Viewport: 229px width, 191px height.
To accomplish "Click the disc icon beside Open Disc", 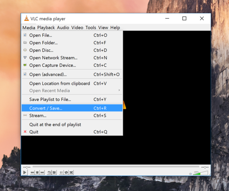I will click(25, 50).
